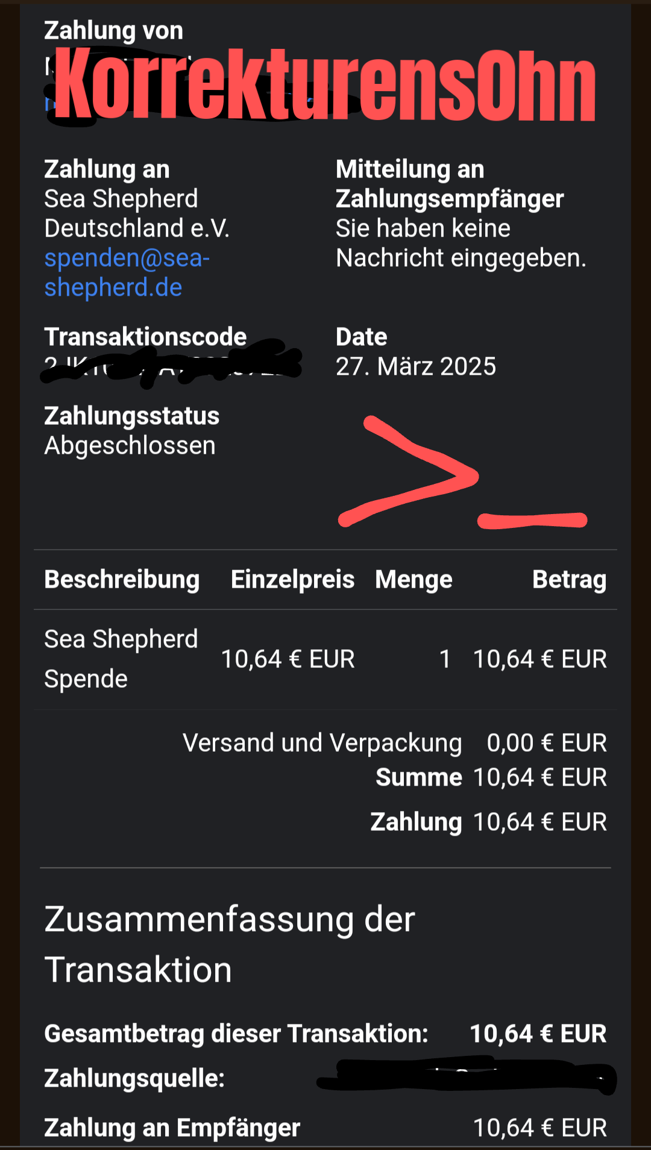The image size is (651, 1150).
Task: Click the Abgeschlossen payment status
Action: point(130,445)
